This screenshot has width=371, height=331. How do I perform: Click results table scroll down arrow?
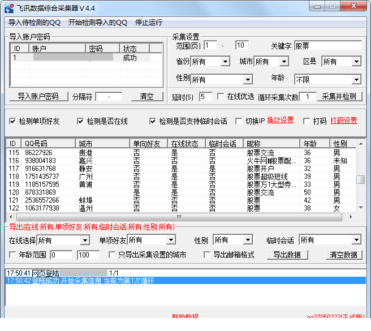pos(361,208)
